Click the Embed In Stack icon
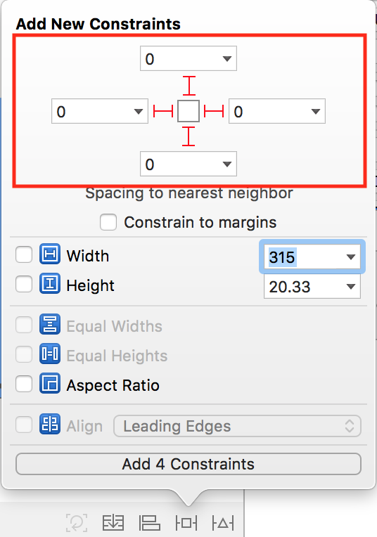 (x=113, y=523)
